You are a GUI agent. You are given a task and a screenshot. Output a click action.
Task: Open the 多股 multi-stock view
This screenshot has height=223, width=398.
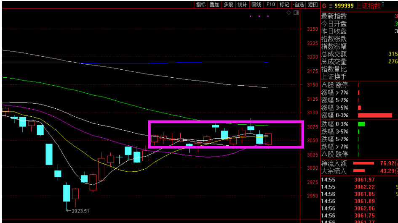tap(228, 5)
